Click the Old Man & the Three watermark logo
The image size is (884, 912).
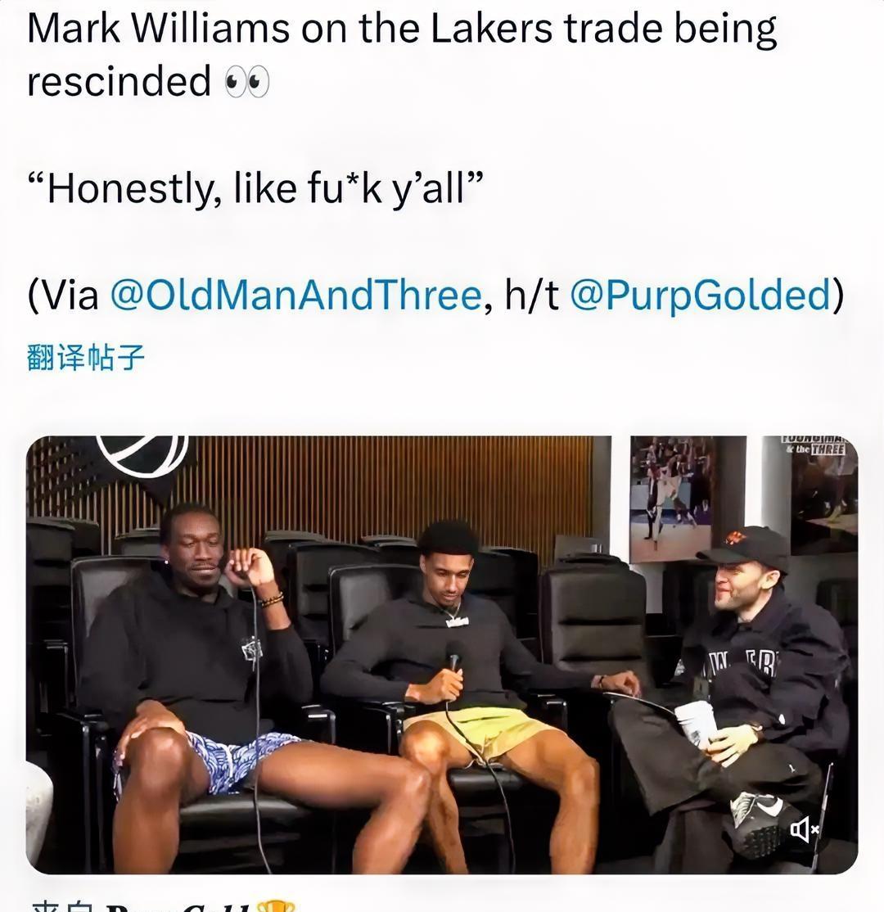[x=814, y=445]
